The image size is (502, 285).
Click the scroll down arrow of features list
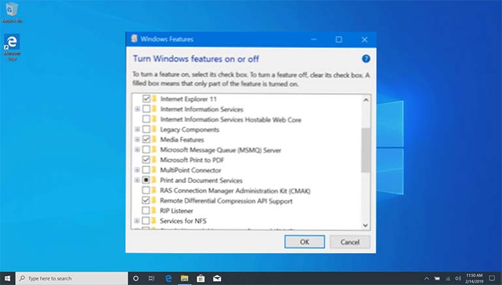tap(365, 226)
